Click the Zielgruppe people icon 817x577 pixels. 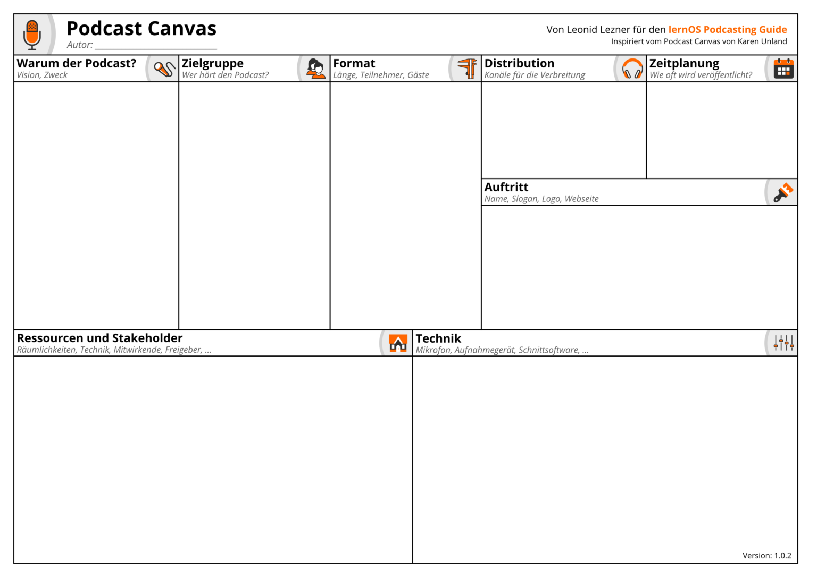315,68
